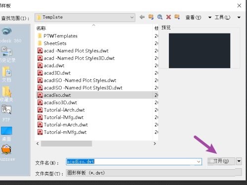Viewport: 247px width, 185px height.
Task: Click the Up one level folder icon
Action: pyautogui.click(x=151, y=17)
